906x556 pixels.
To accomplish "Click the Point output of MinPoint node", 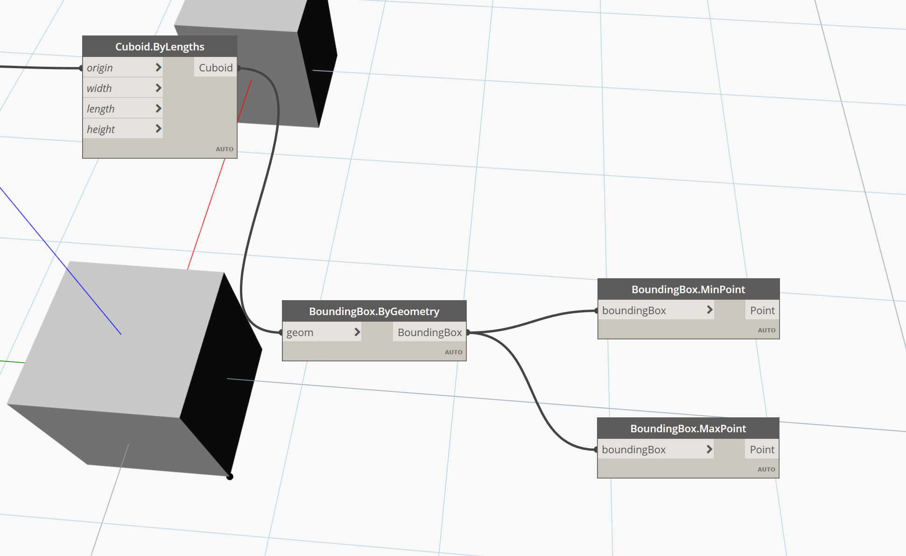I will tap(762, 310).
